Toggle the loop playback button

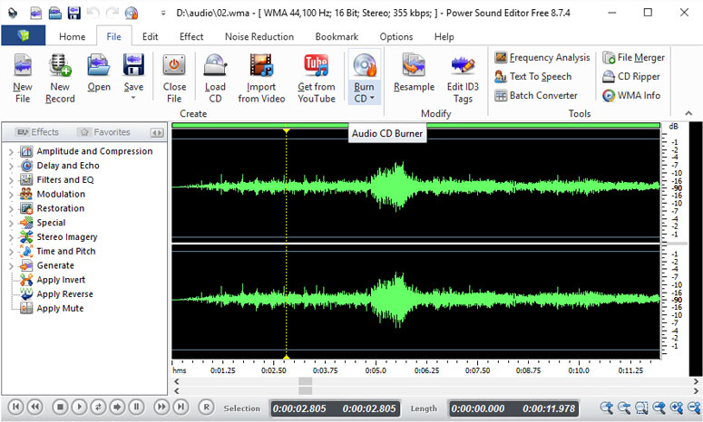pyautogui.click(x=99, y=408)
